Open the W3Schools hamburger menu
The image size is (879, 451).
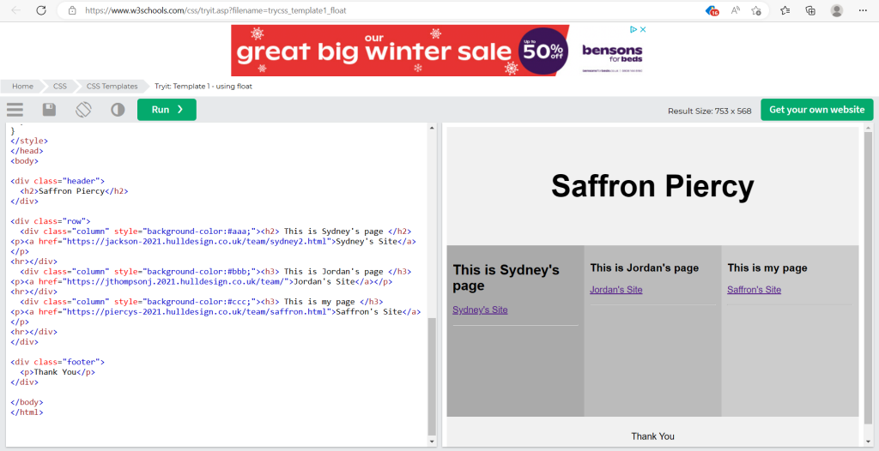[15, 110]
